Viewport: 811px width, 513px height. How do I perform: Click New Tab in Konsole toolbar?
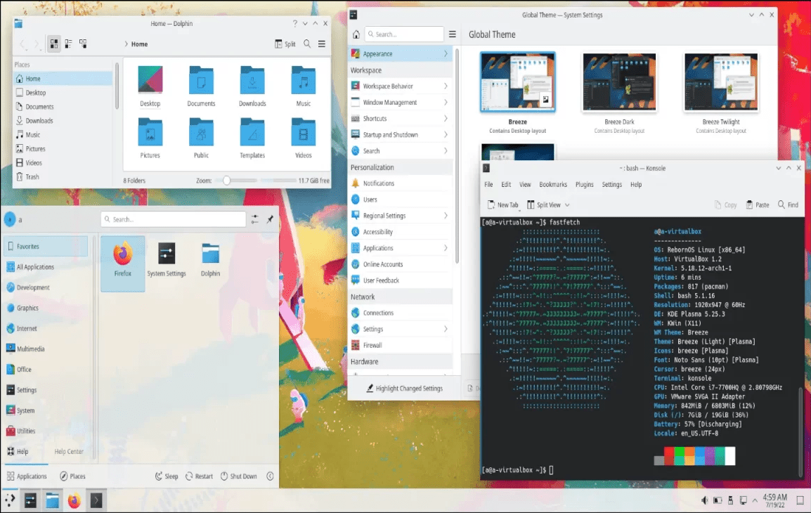pos(502,204)
